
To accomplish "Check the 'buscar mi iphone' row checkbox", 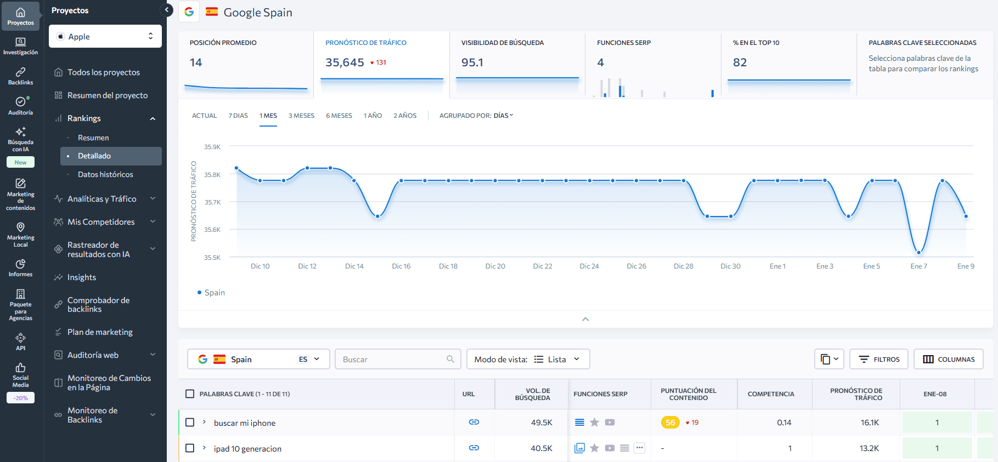I will click(190, 422).
